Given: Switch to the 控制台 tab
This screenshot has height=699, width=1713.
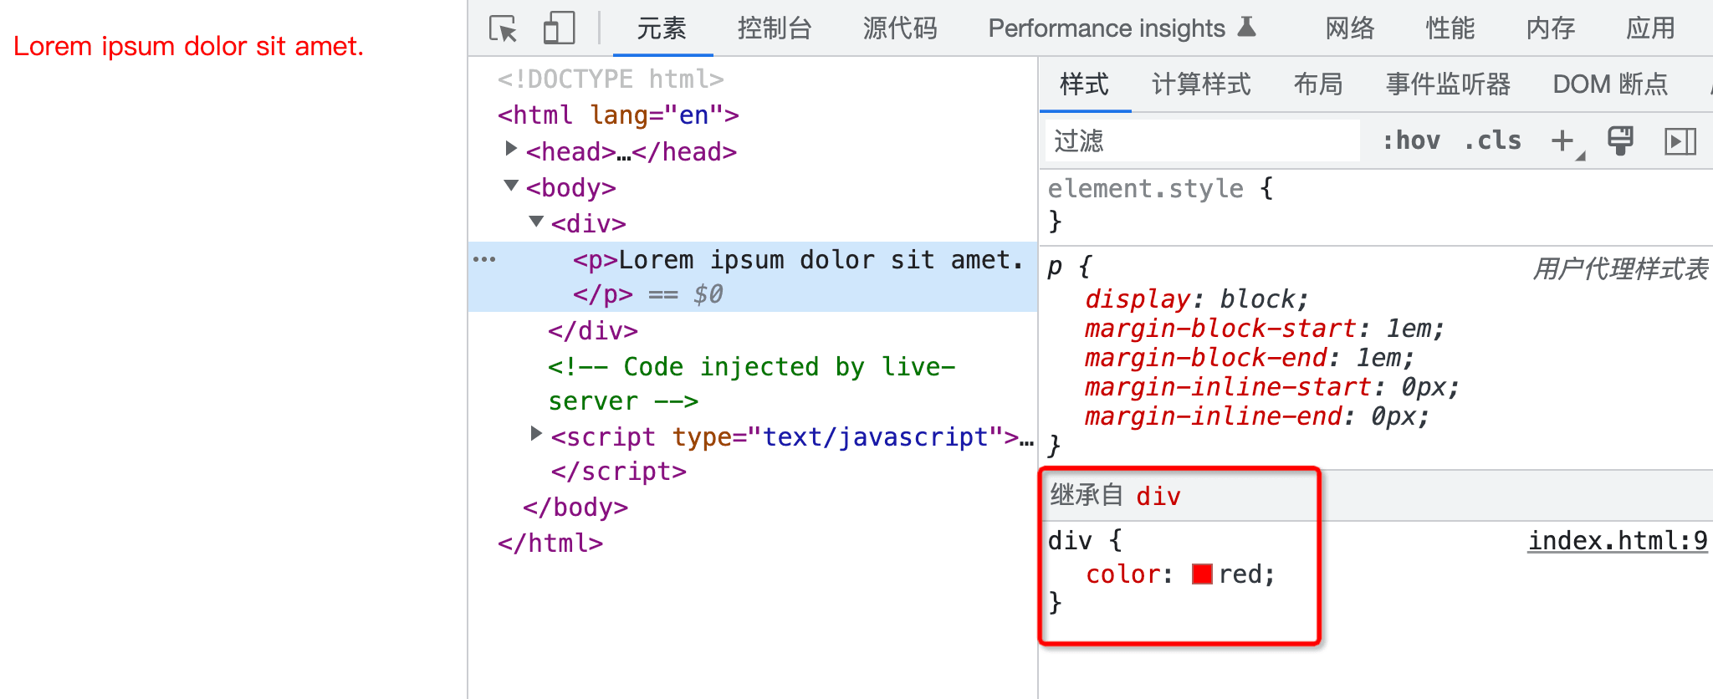Looking at the screenshot, I should point(775,28).
